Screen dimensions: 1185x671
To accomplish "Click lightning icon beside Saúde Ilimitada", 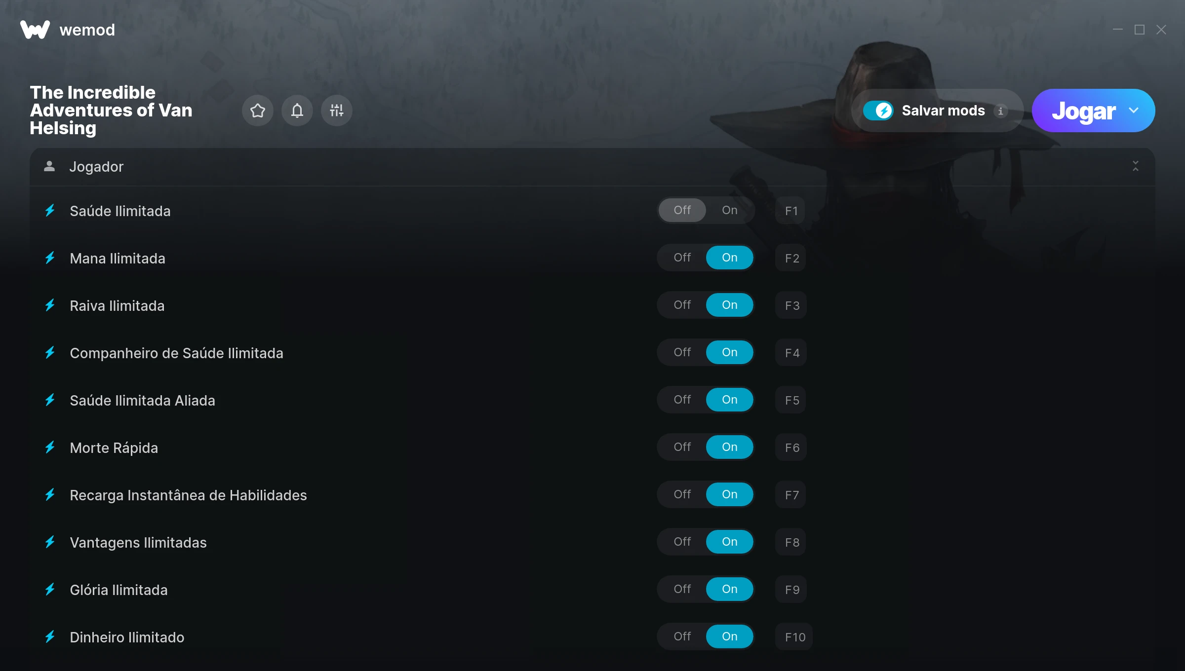I will [x=50, y=211].
